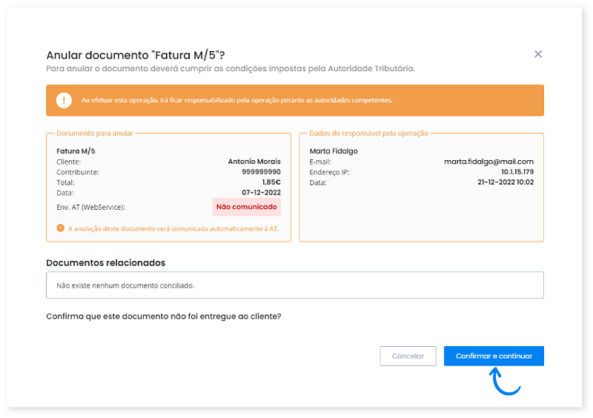Click the Cancelar button
The height and width of the screenshot is (418, 593).
(x=408, y=356)
